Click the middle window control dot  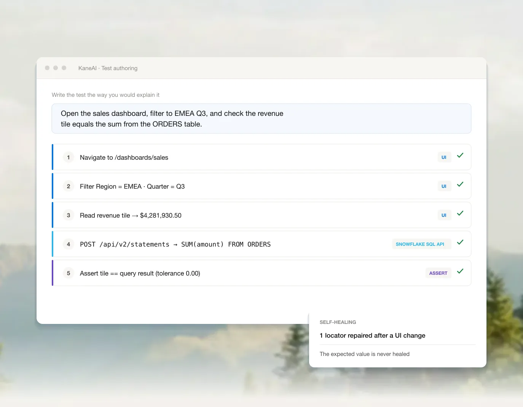[x=56, y=68]
